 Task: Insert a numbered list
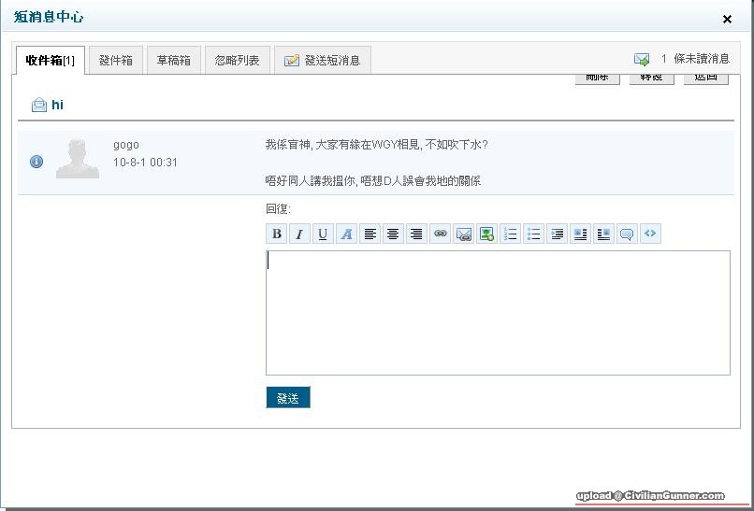coord(510,234)
